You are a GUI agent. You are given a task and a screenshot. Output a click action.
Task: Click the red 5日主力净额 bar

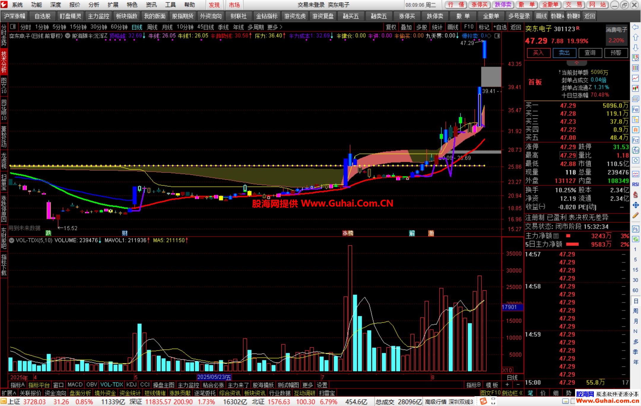pyautogui.click(x=572, y=244)
